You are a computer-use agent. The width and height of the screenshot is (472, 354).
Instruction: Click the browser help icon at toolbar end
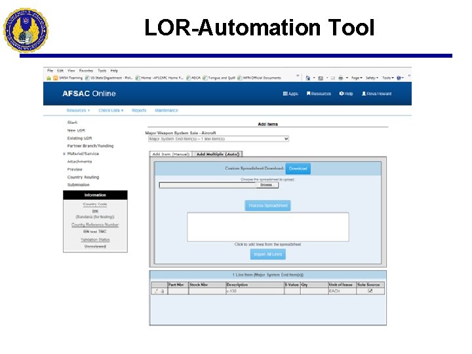pyautogui.click(x=399, y=78)
